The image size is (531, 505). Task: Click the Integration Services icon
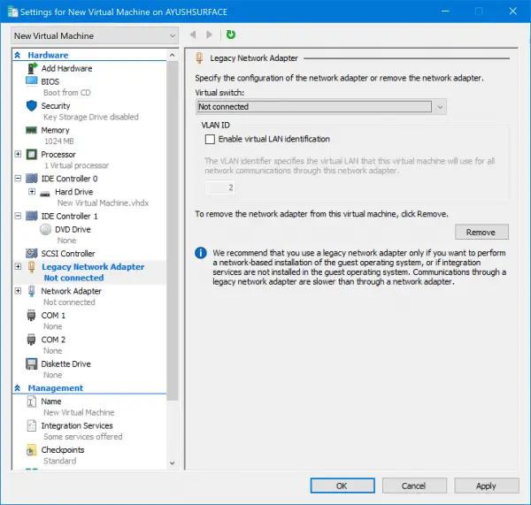tap(32, 425)
